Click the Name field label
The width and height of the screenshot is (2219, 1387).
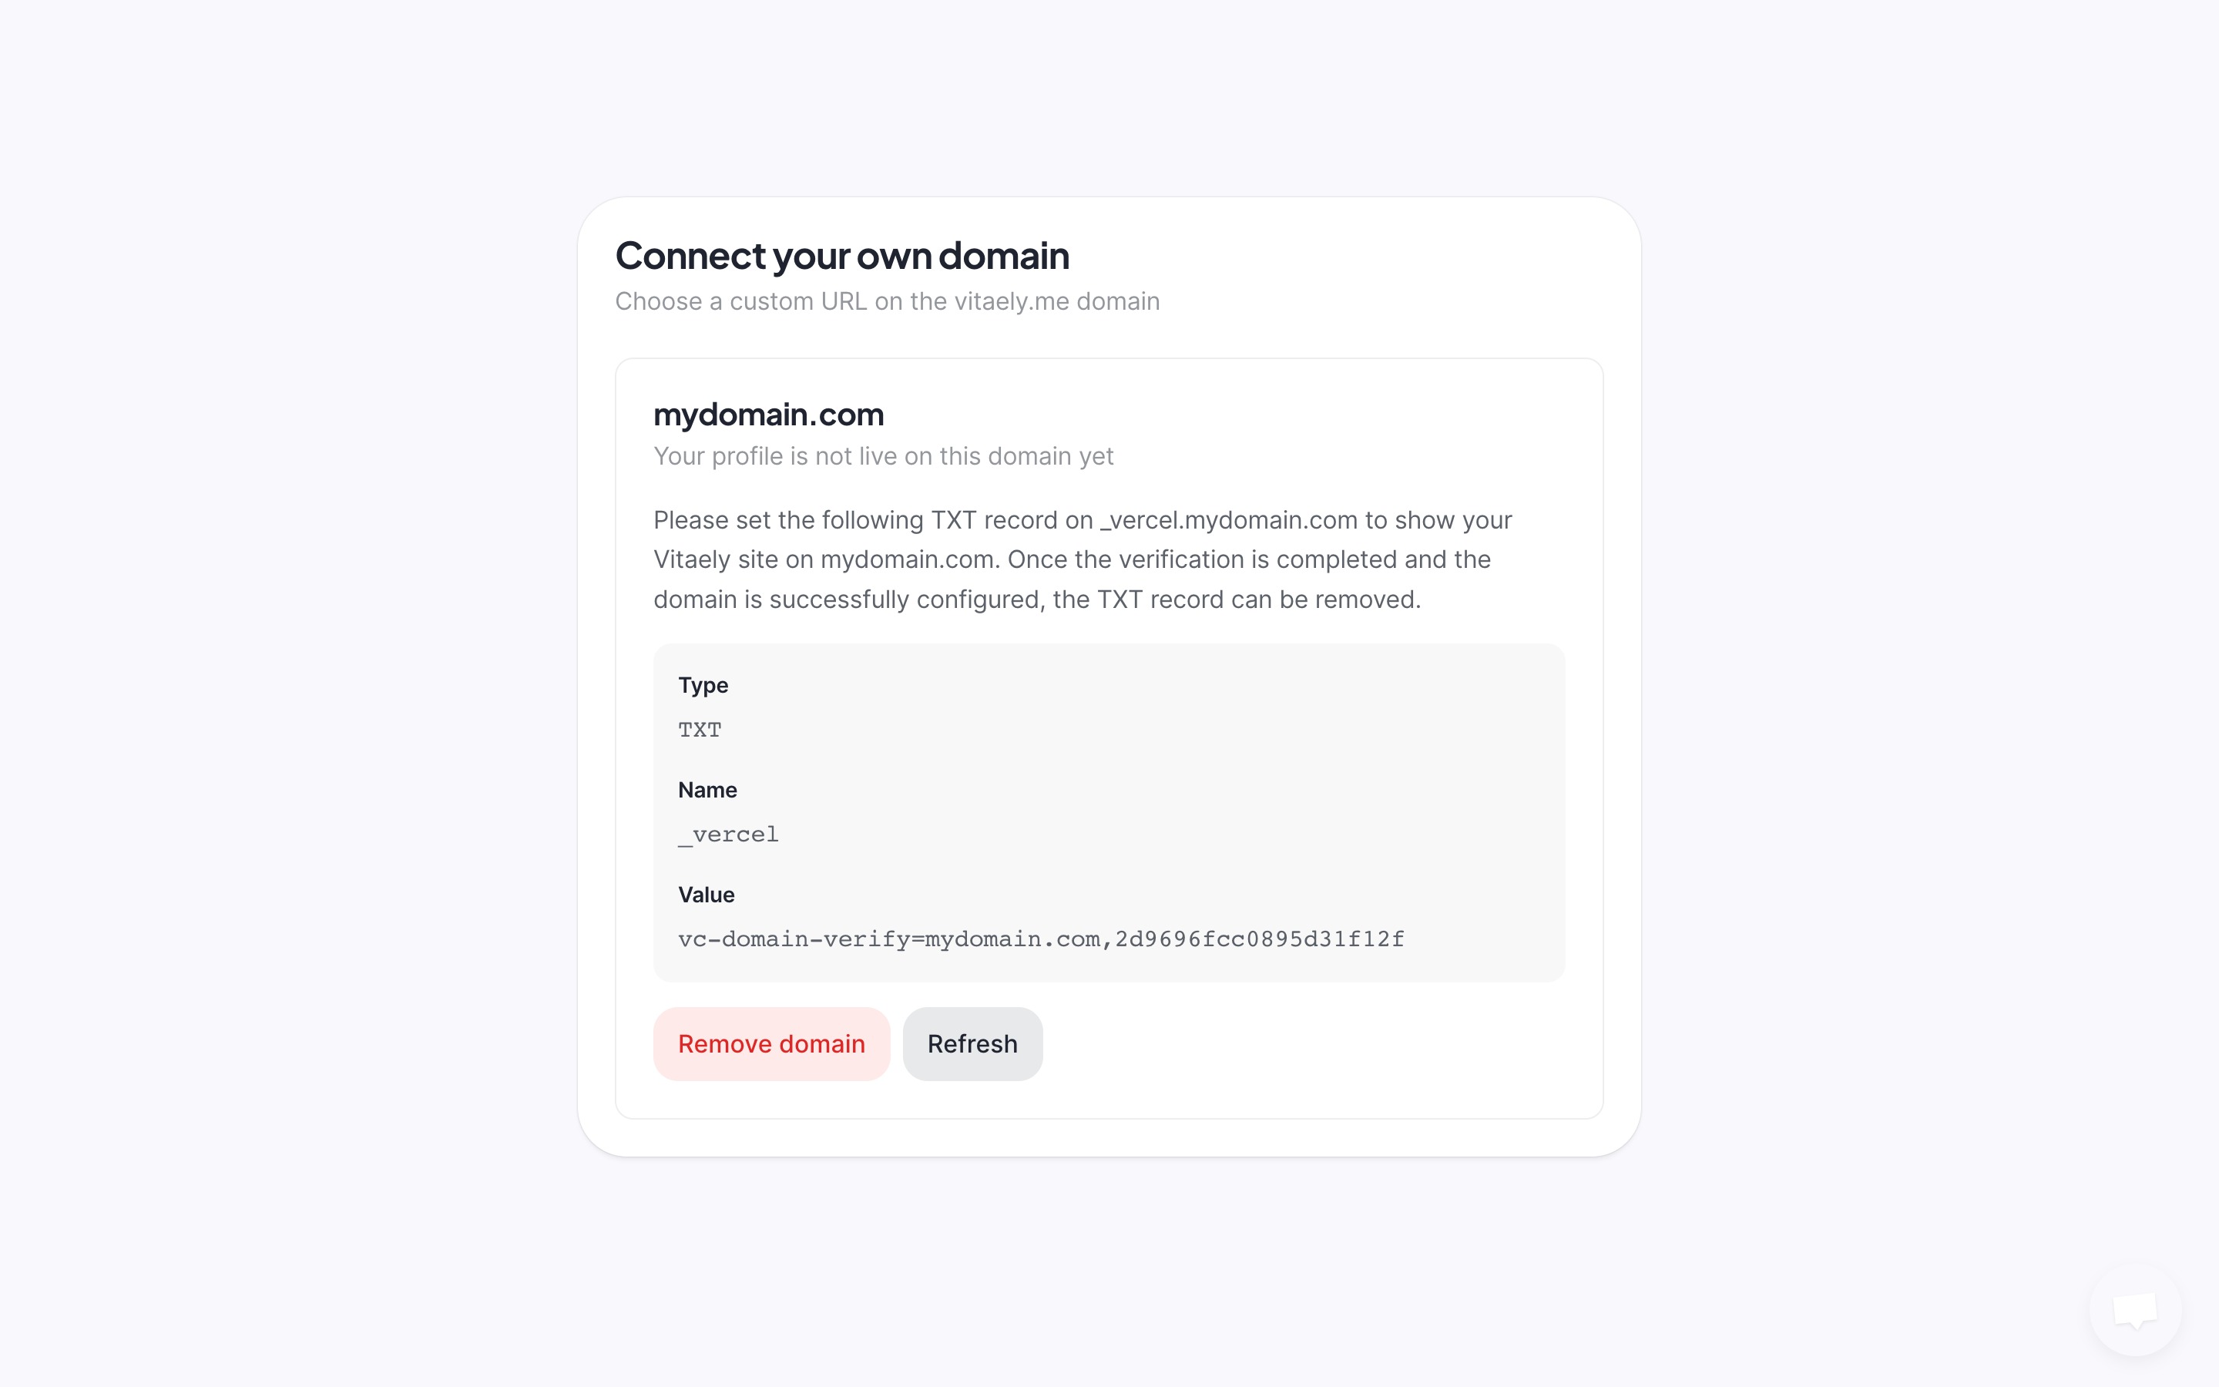[x=707, y=789]
